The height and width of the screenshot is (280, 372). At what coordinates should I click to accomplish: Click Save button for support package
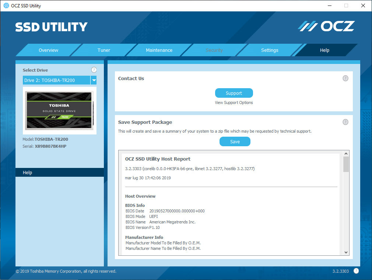[235, 141]
